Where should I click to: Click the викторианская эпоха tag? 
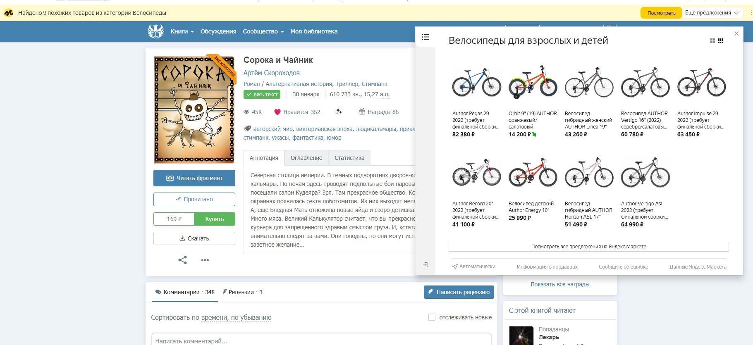coord(324,129)
